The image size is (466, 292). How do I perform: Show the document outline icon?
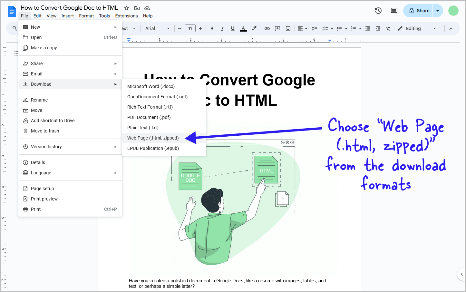pyautogui.click(x=16, y=53)
